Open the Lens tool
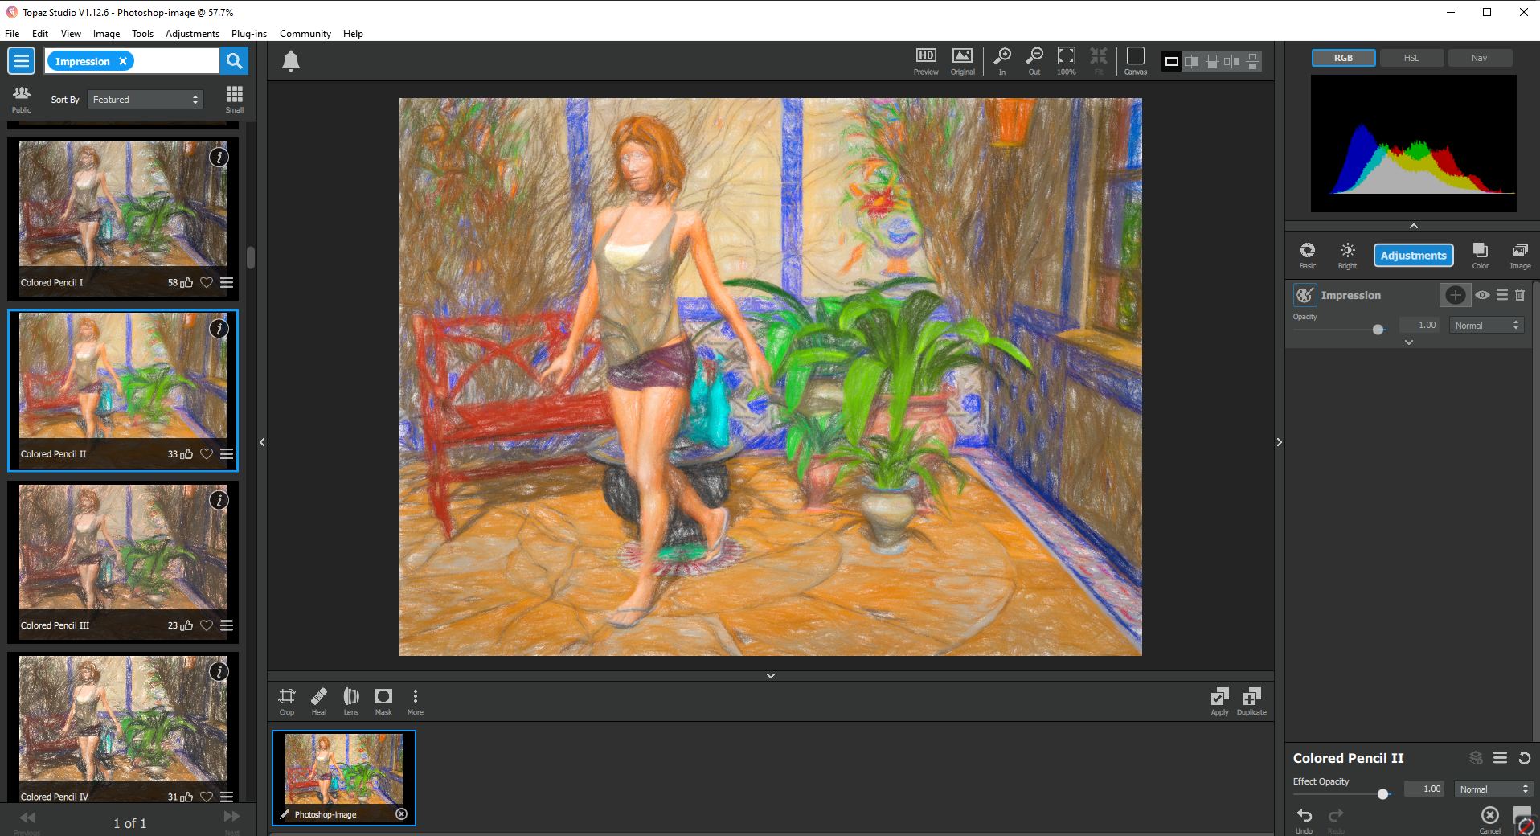This screenshot has height=836, width=1540. [351, 701]
